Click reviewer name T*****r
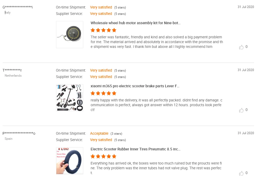The height and width of the screenshot is (185, 256). (x=12, y=70)
